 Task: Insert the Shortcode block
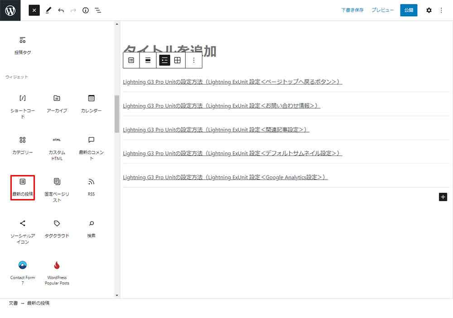[x=23, y=104]
